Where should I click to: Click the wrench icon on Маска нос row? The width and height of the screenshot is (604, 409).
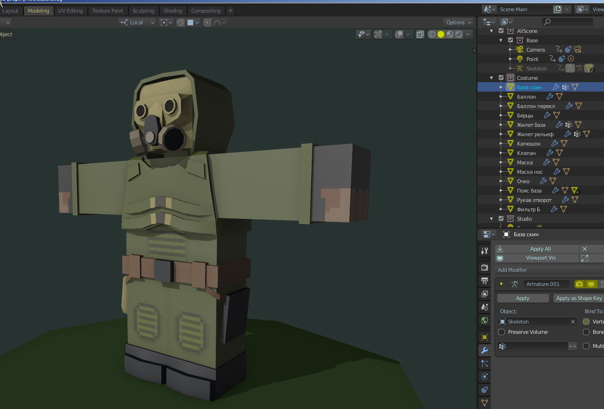(557, 172)
